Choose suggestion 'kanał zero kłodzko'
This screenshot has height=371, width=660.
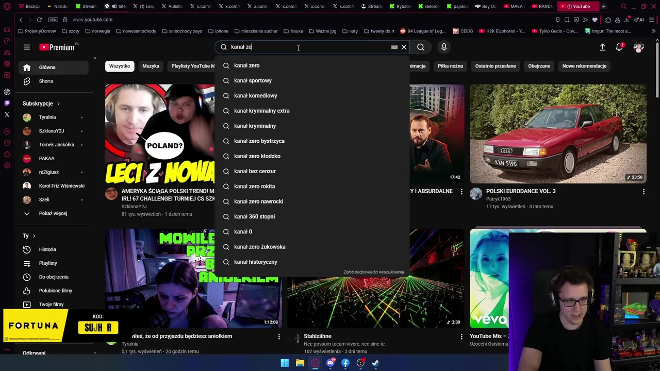point(312,156)
